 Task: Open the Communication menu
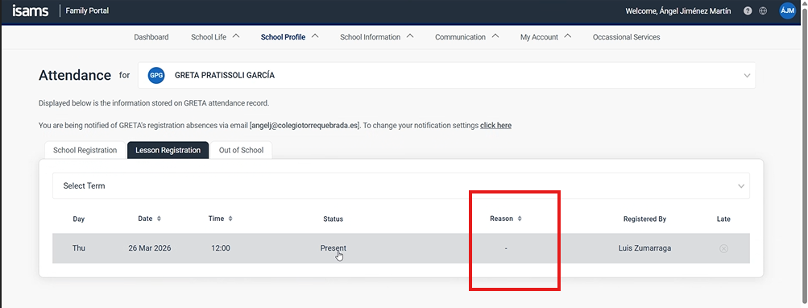(467, 37)
